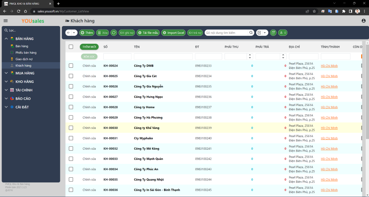Screen dimensions: 369x197
Task: Bookmark this page with the star icon
Action: click(x=314, y=11)
